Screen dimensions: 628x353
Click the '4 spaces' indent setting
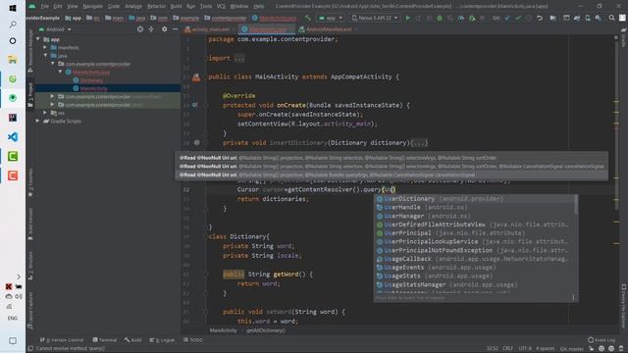[546, 349]
